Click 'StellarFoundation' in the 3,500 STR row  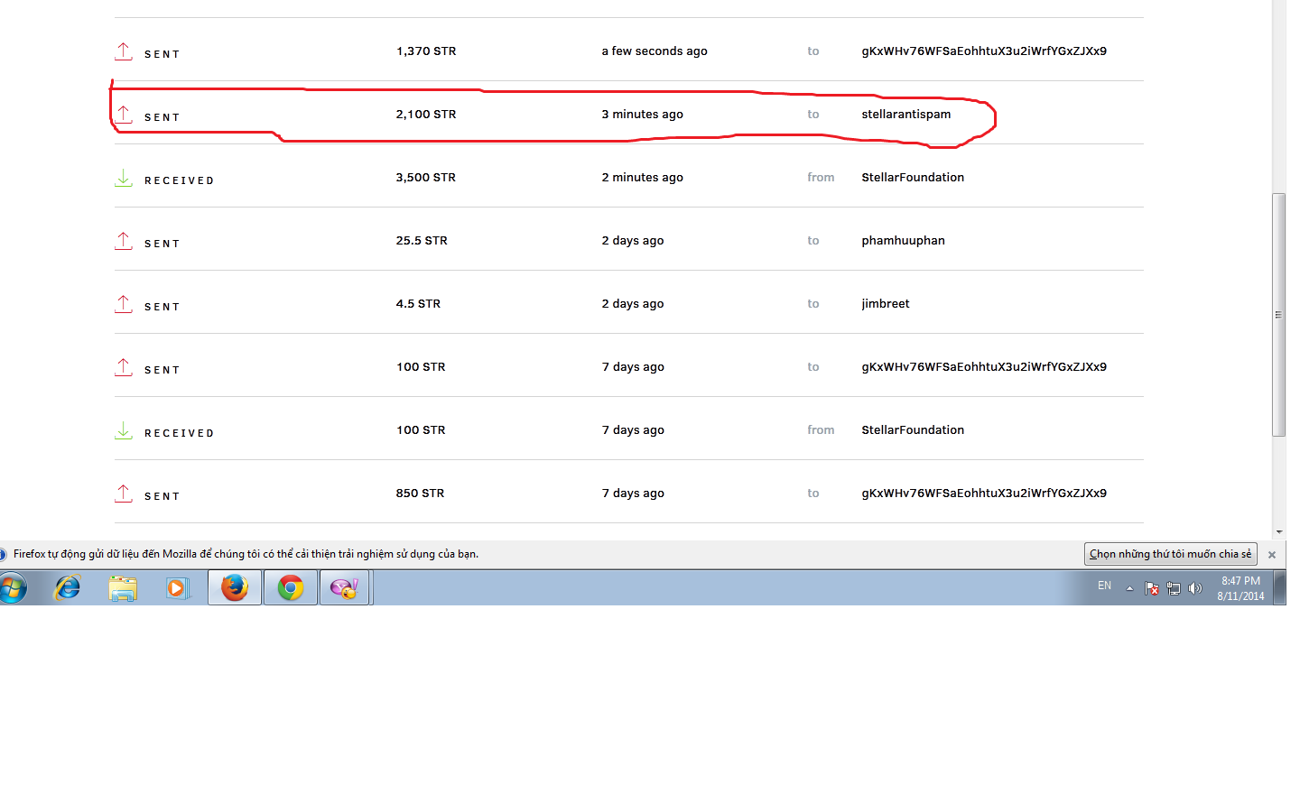913,178
